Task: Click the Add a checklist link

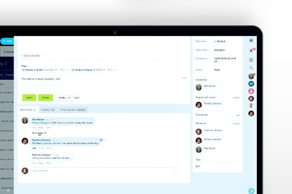Action: point(31,56)
